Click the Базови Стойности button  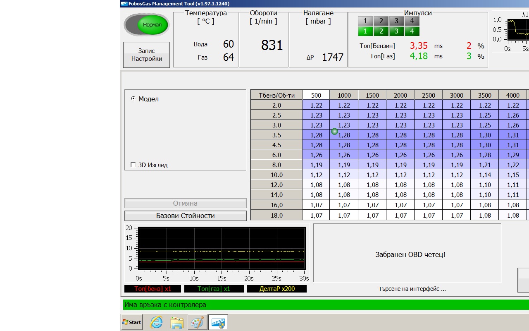185,216
